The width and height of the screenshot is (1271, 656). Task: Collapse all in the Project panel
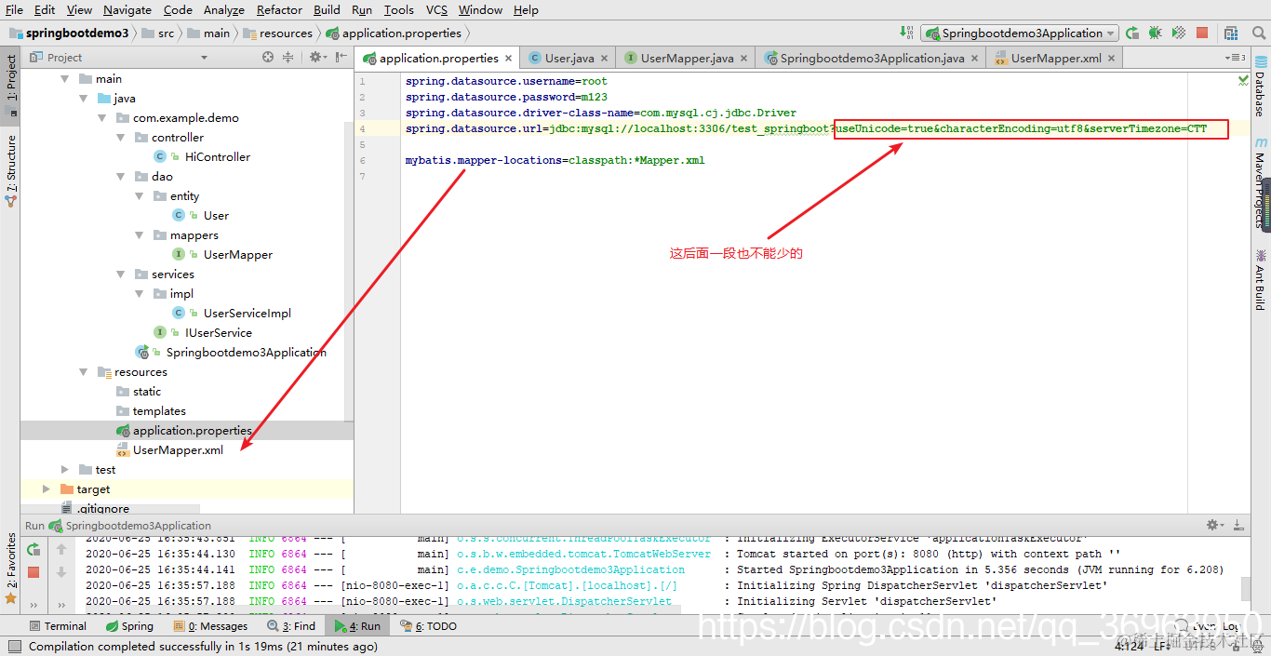288,58
